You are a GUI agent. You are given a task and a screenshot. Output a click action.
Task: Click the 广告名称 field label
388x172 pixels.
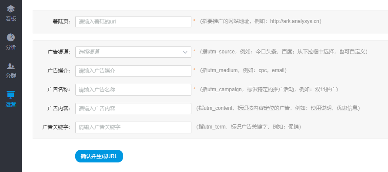point(60,90)
